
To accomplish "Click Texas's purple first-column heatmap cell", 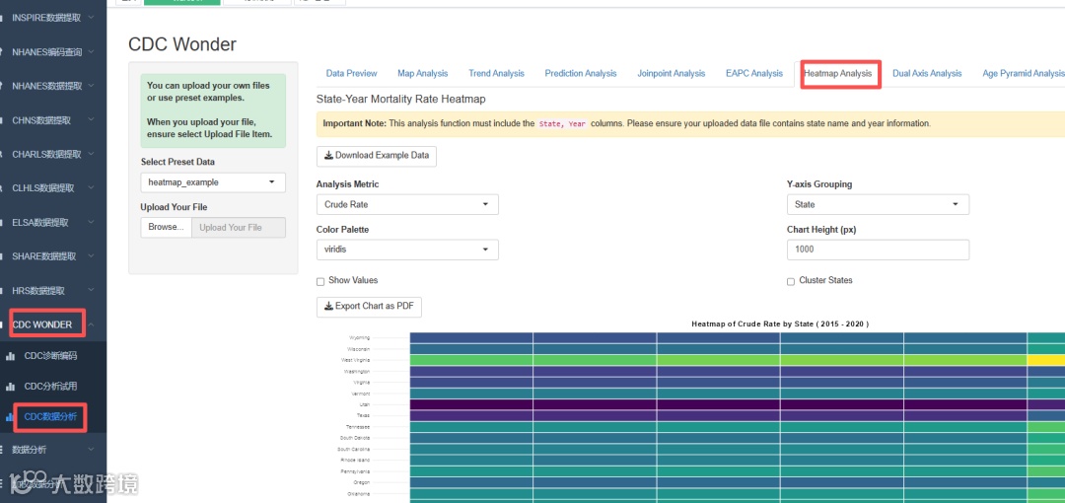I will (471, 415).
